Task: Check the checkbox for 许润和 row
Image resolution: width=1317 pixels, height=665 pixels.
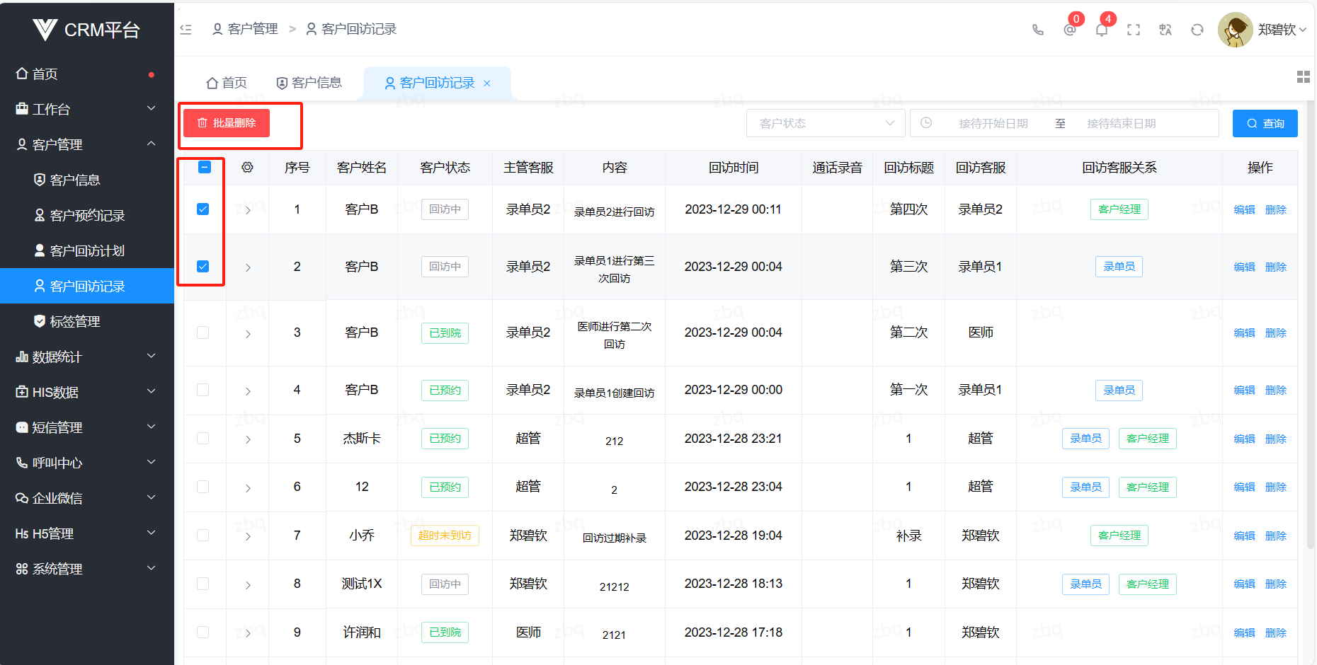Action: coord(203,632)
